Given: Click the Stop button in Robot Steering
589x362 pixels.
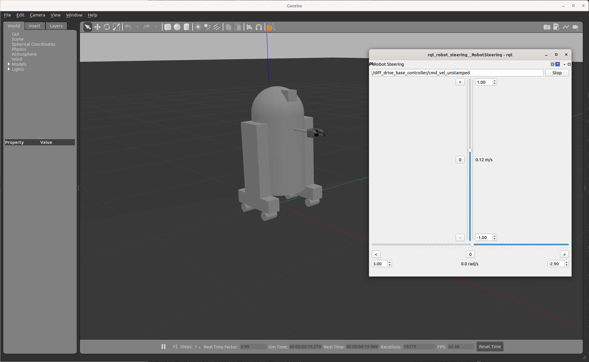Looking at the screenshot, I should [557, 73].
